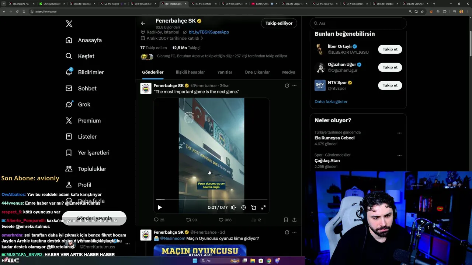Reload the page in browser toolbar
The width and height of the screenshot is (472, 265).
click(17, 11)
